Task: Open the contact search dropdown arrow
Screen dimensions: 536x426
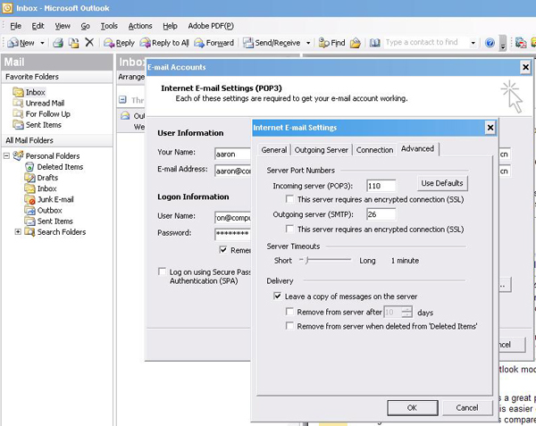Action: tap(473, 43)
